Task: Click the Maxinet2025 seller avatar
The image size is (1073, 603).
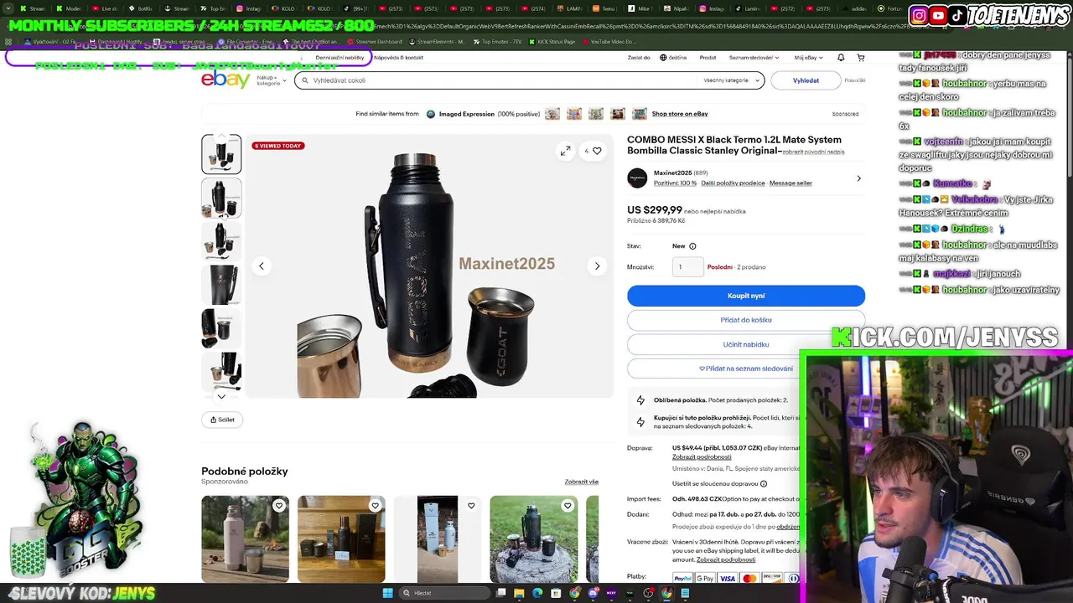Action: [x=637, y=178]
